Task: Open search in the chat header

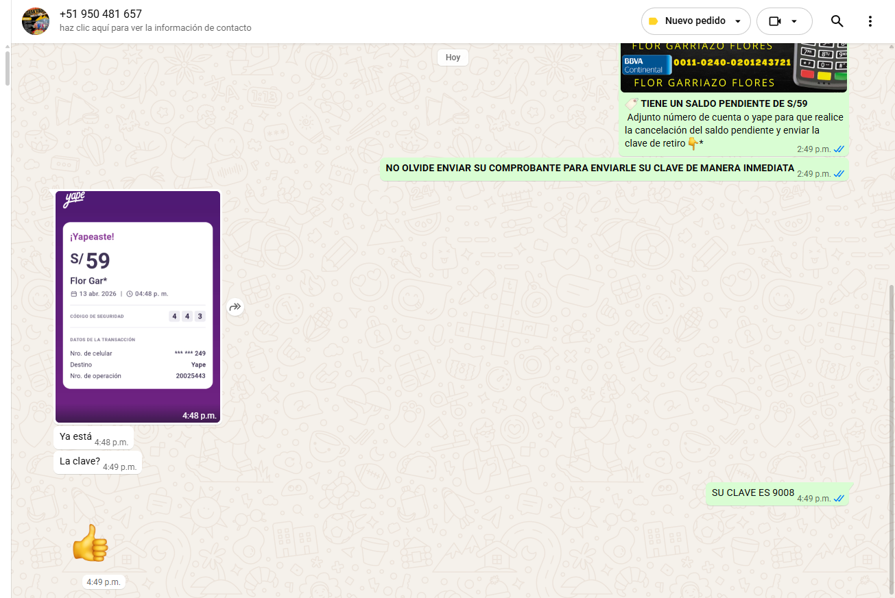Action: (x=837, y=21)
